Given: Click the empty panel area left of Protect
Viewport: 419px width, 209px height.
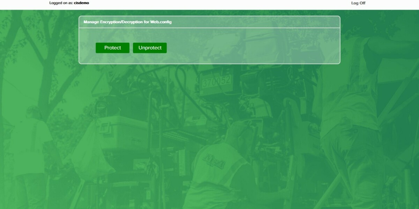Looking at the screenshot, I should click(87, 48).
